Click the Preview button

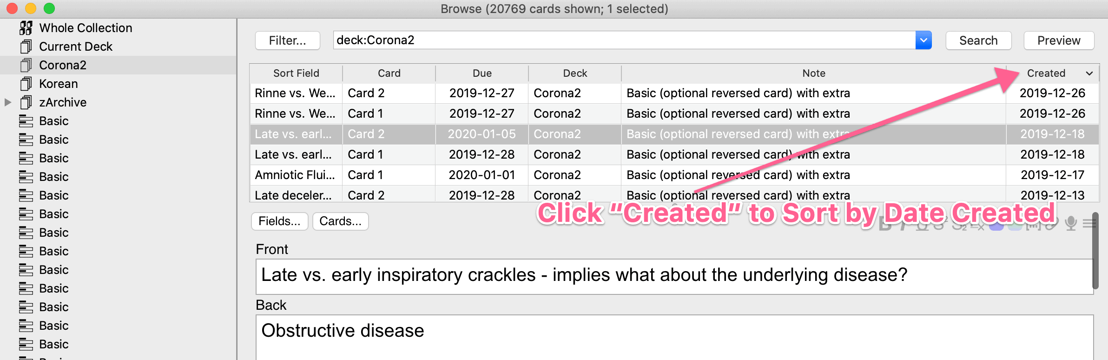coord(1059,40)
